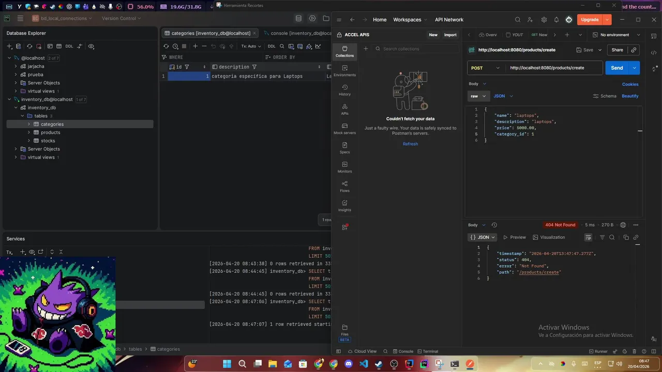Click New button in Postman sidebar
Screen dimensions: 662x372
pyautogui.click(x=433, y=35)
